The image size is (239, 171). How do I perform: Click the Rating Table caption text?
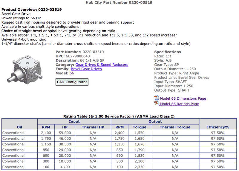(x=119, y=116)
